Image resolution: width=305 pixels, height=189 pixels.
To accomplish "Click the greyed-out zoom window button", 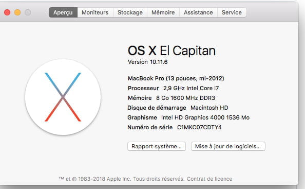I will tap(28, 12).
